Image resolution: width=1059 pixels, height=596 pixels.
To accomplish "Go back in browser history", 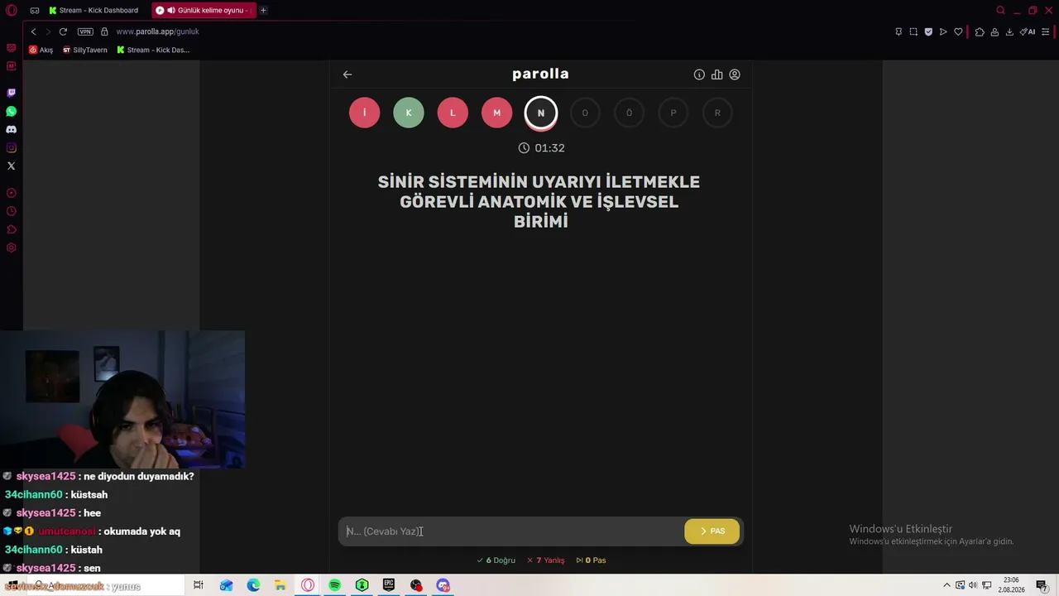I will (33, 31).
